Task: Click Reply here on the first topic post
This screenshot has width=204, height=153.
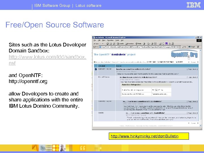Action: click(192, 69)
